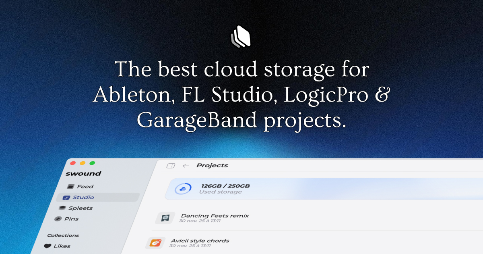Open the Avicii style chords project
The image size is (483, 254).
200,241
